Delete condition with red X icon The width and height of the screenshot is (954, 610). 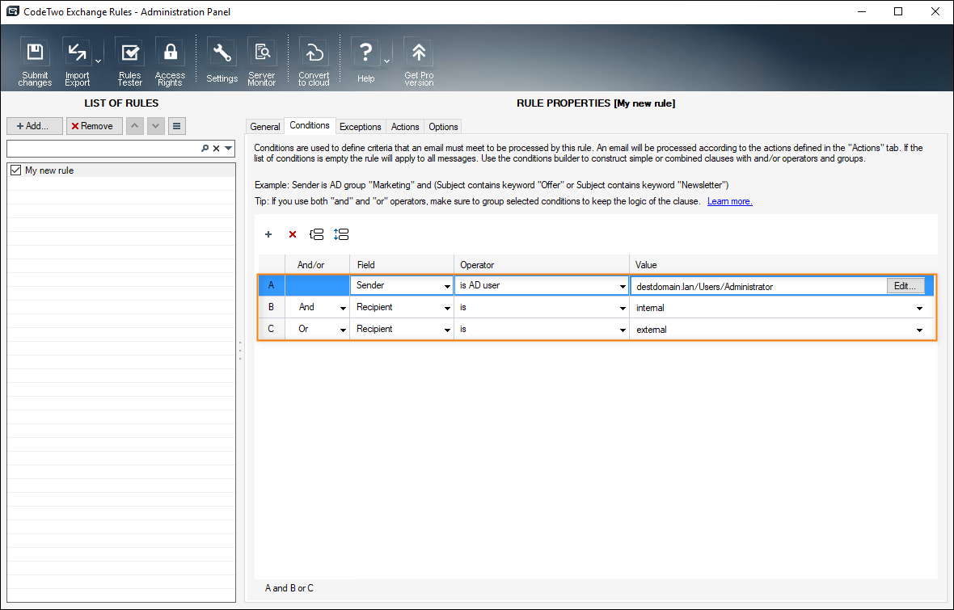(x=293, y=234)
